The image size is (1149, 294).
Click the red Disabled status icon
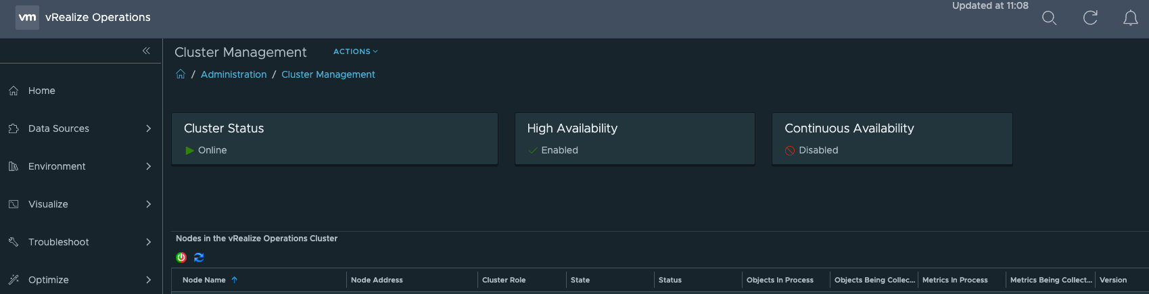point(790,151)
